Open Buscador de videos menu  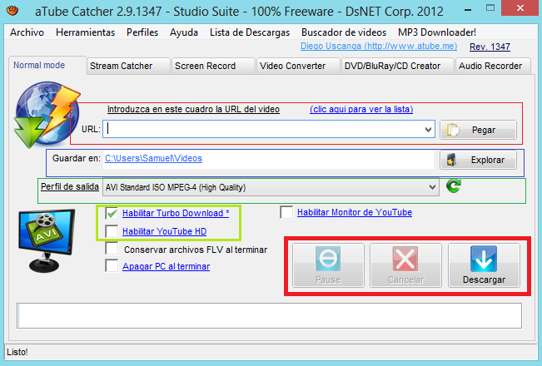(x=344, y=32)
